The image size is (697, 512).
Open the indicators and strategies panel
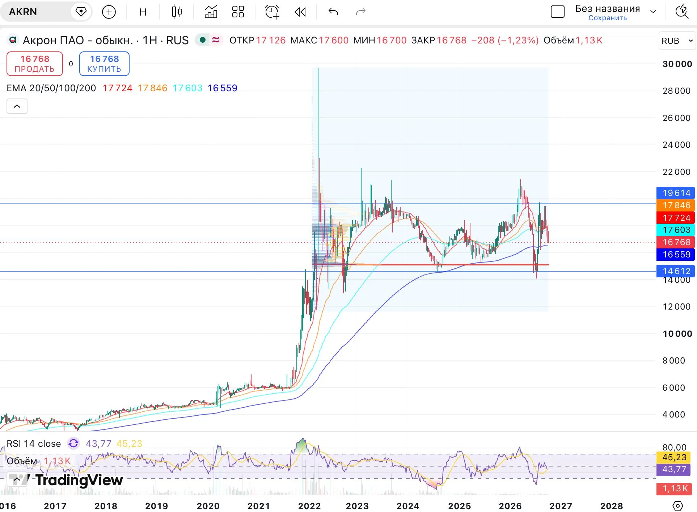(x=211, y=12)
